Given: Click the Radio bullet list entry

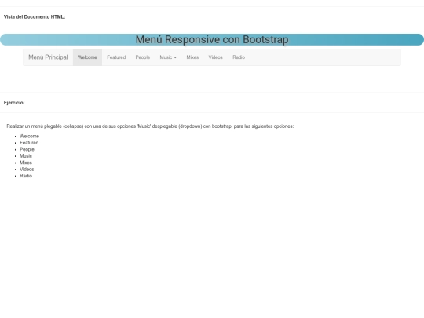Looking at the screenshot, I should (26, 176).
